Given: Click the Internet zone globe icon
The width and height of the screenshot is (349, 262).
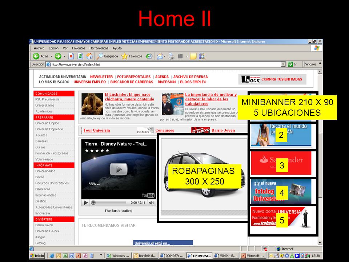Looking at the screenshot, I should (x=278, y=249).
